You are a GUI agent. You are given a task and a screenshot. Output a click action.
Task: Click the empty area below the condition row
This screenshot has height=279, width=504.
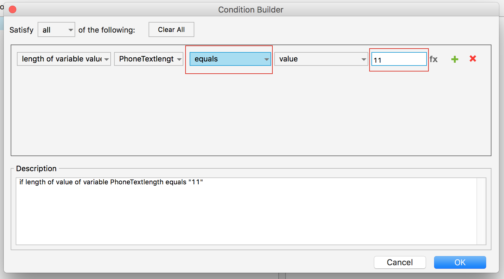tap(251, 113)
